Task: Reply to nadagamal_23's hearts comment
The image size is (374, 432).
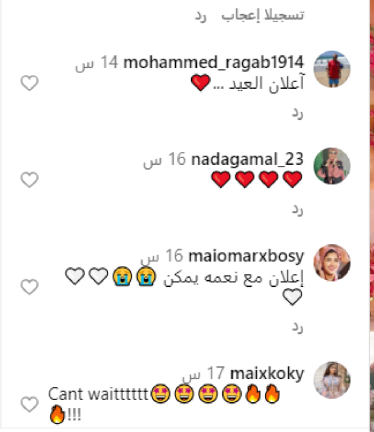Action: click(298, 210)
